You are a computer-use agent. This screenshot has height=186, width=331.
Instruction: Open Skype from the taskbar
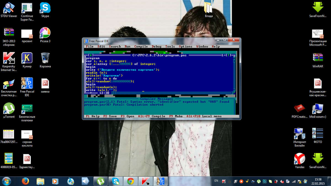click(115, 181)
